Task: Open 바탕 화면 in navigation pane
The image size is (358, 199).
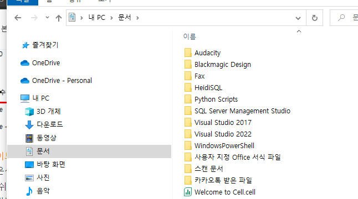Action: click(x=51, y=164)
